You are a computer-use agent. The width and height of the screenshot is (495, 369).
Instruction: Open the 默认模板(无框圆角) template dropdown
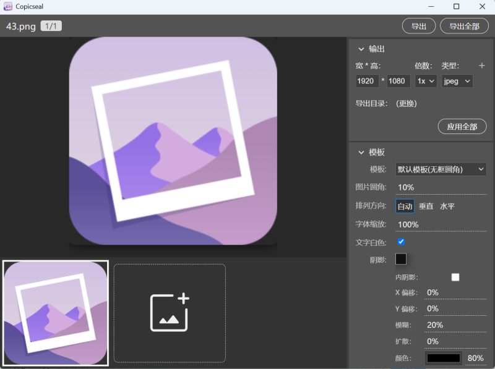(441, 169)
